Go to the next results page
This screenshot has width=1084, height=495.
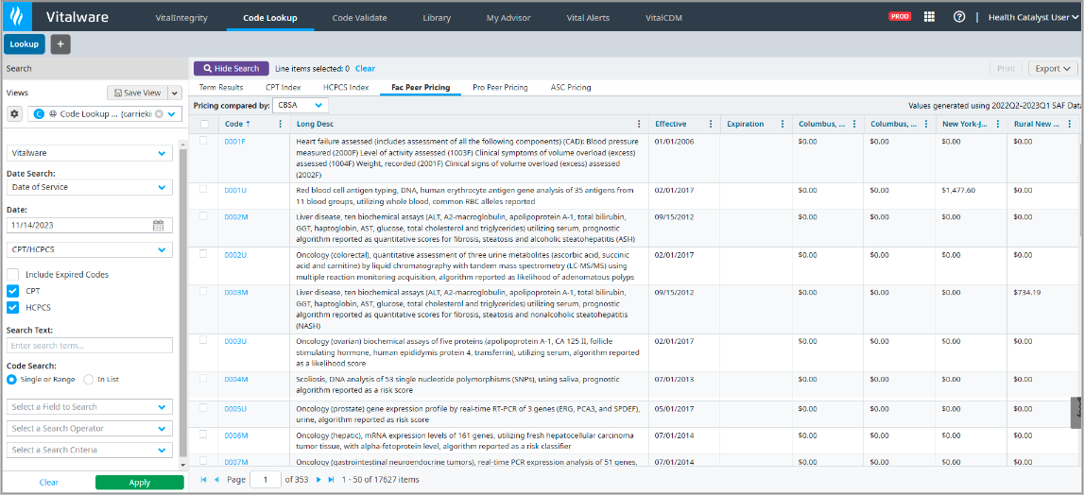tap(318, 479)
